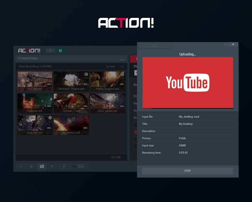
Task: Tick the unchecked checkbox above the red one
Action: (135, 125)
